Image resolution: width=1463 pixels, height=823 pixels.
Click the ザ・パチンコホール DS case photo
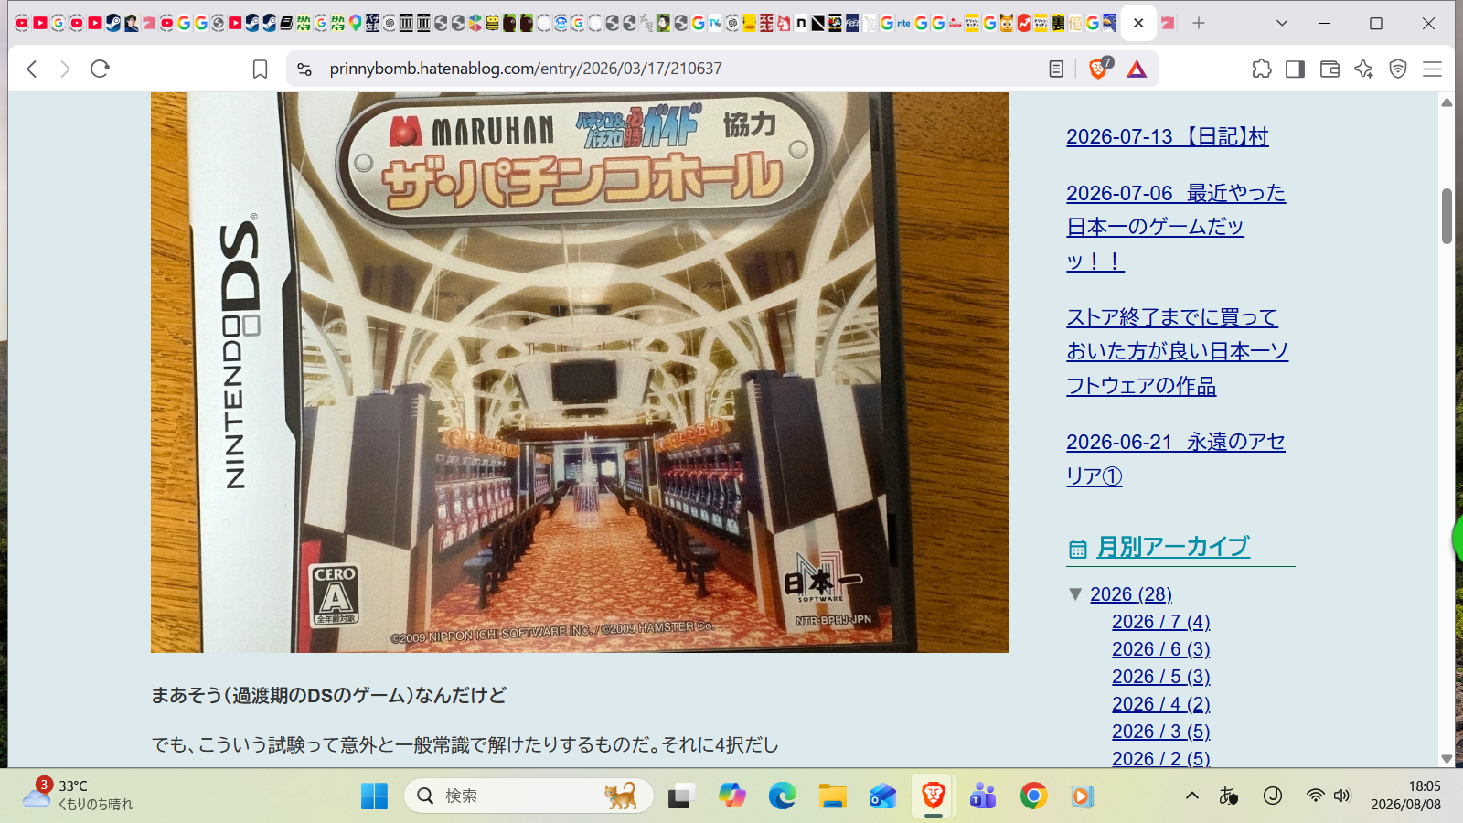[x=580, y=372]
